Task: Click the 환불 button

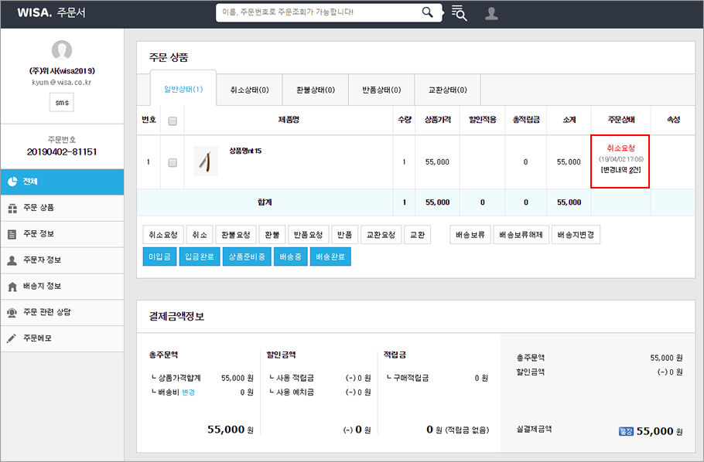Action: [272, 235]
